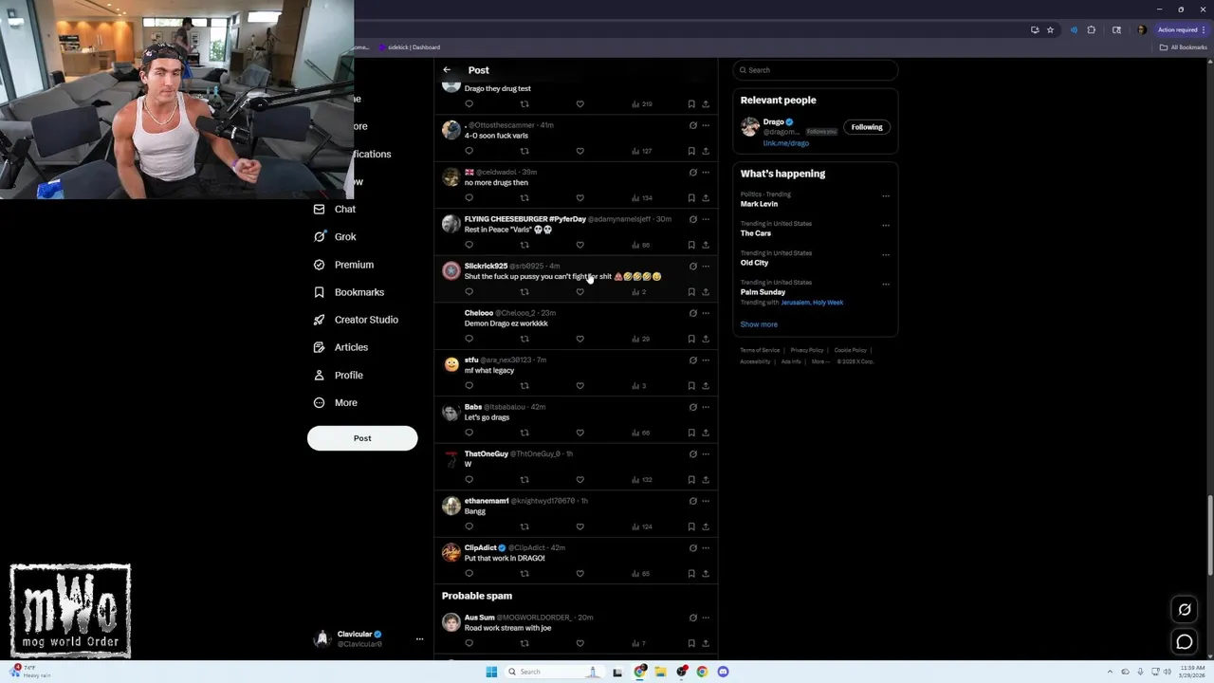
Task: Open the Old City trending topic
Action: pos(754,263)
